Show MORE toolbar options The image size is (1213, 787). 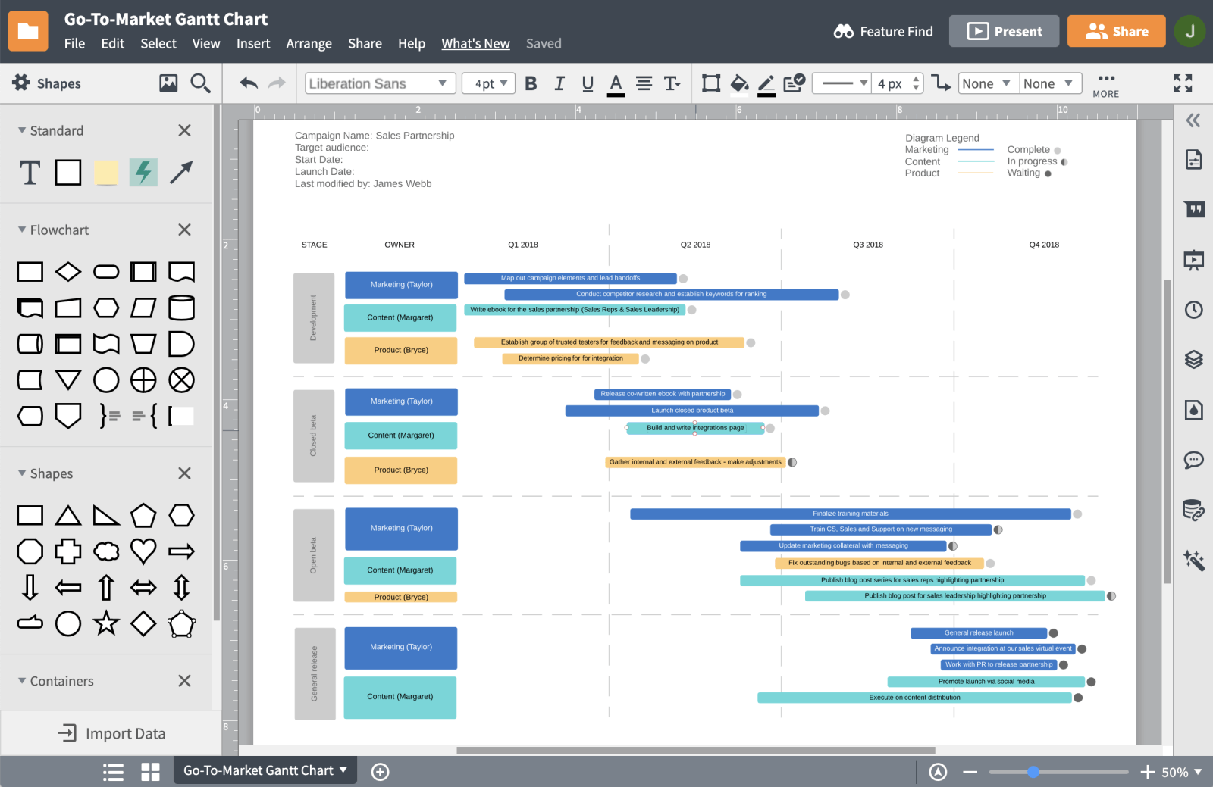point(1106,85)
